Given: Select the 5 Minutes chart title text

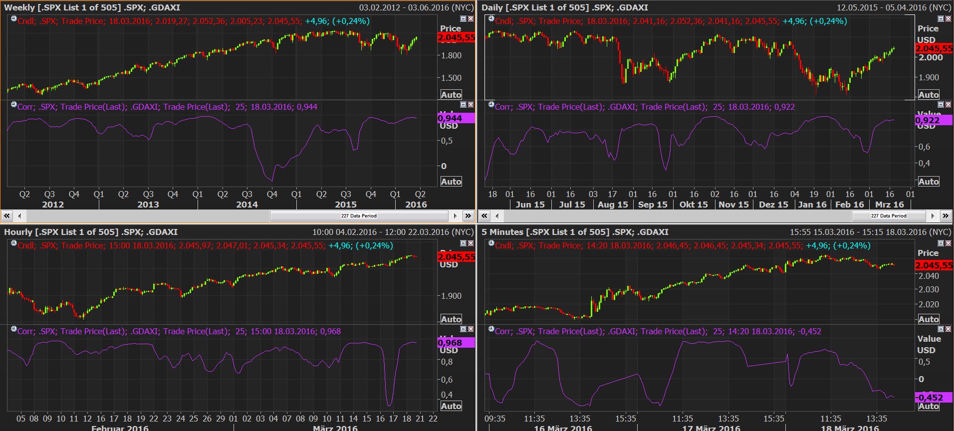Looking at the screenshot, I should pos(575,232).
